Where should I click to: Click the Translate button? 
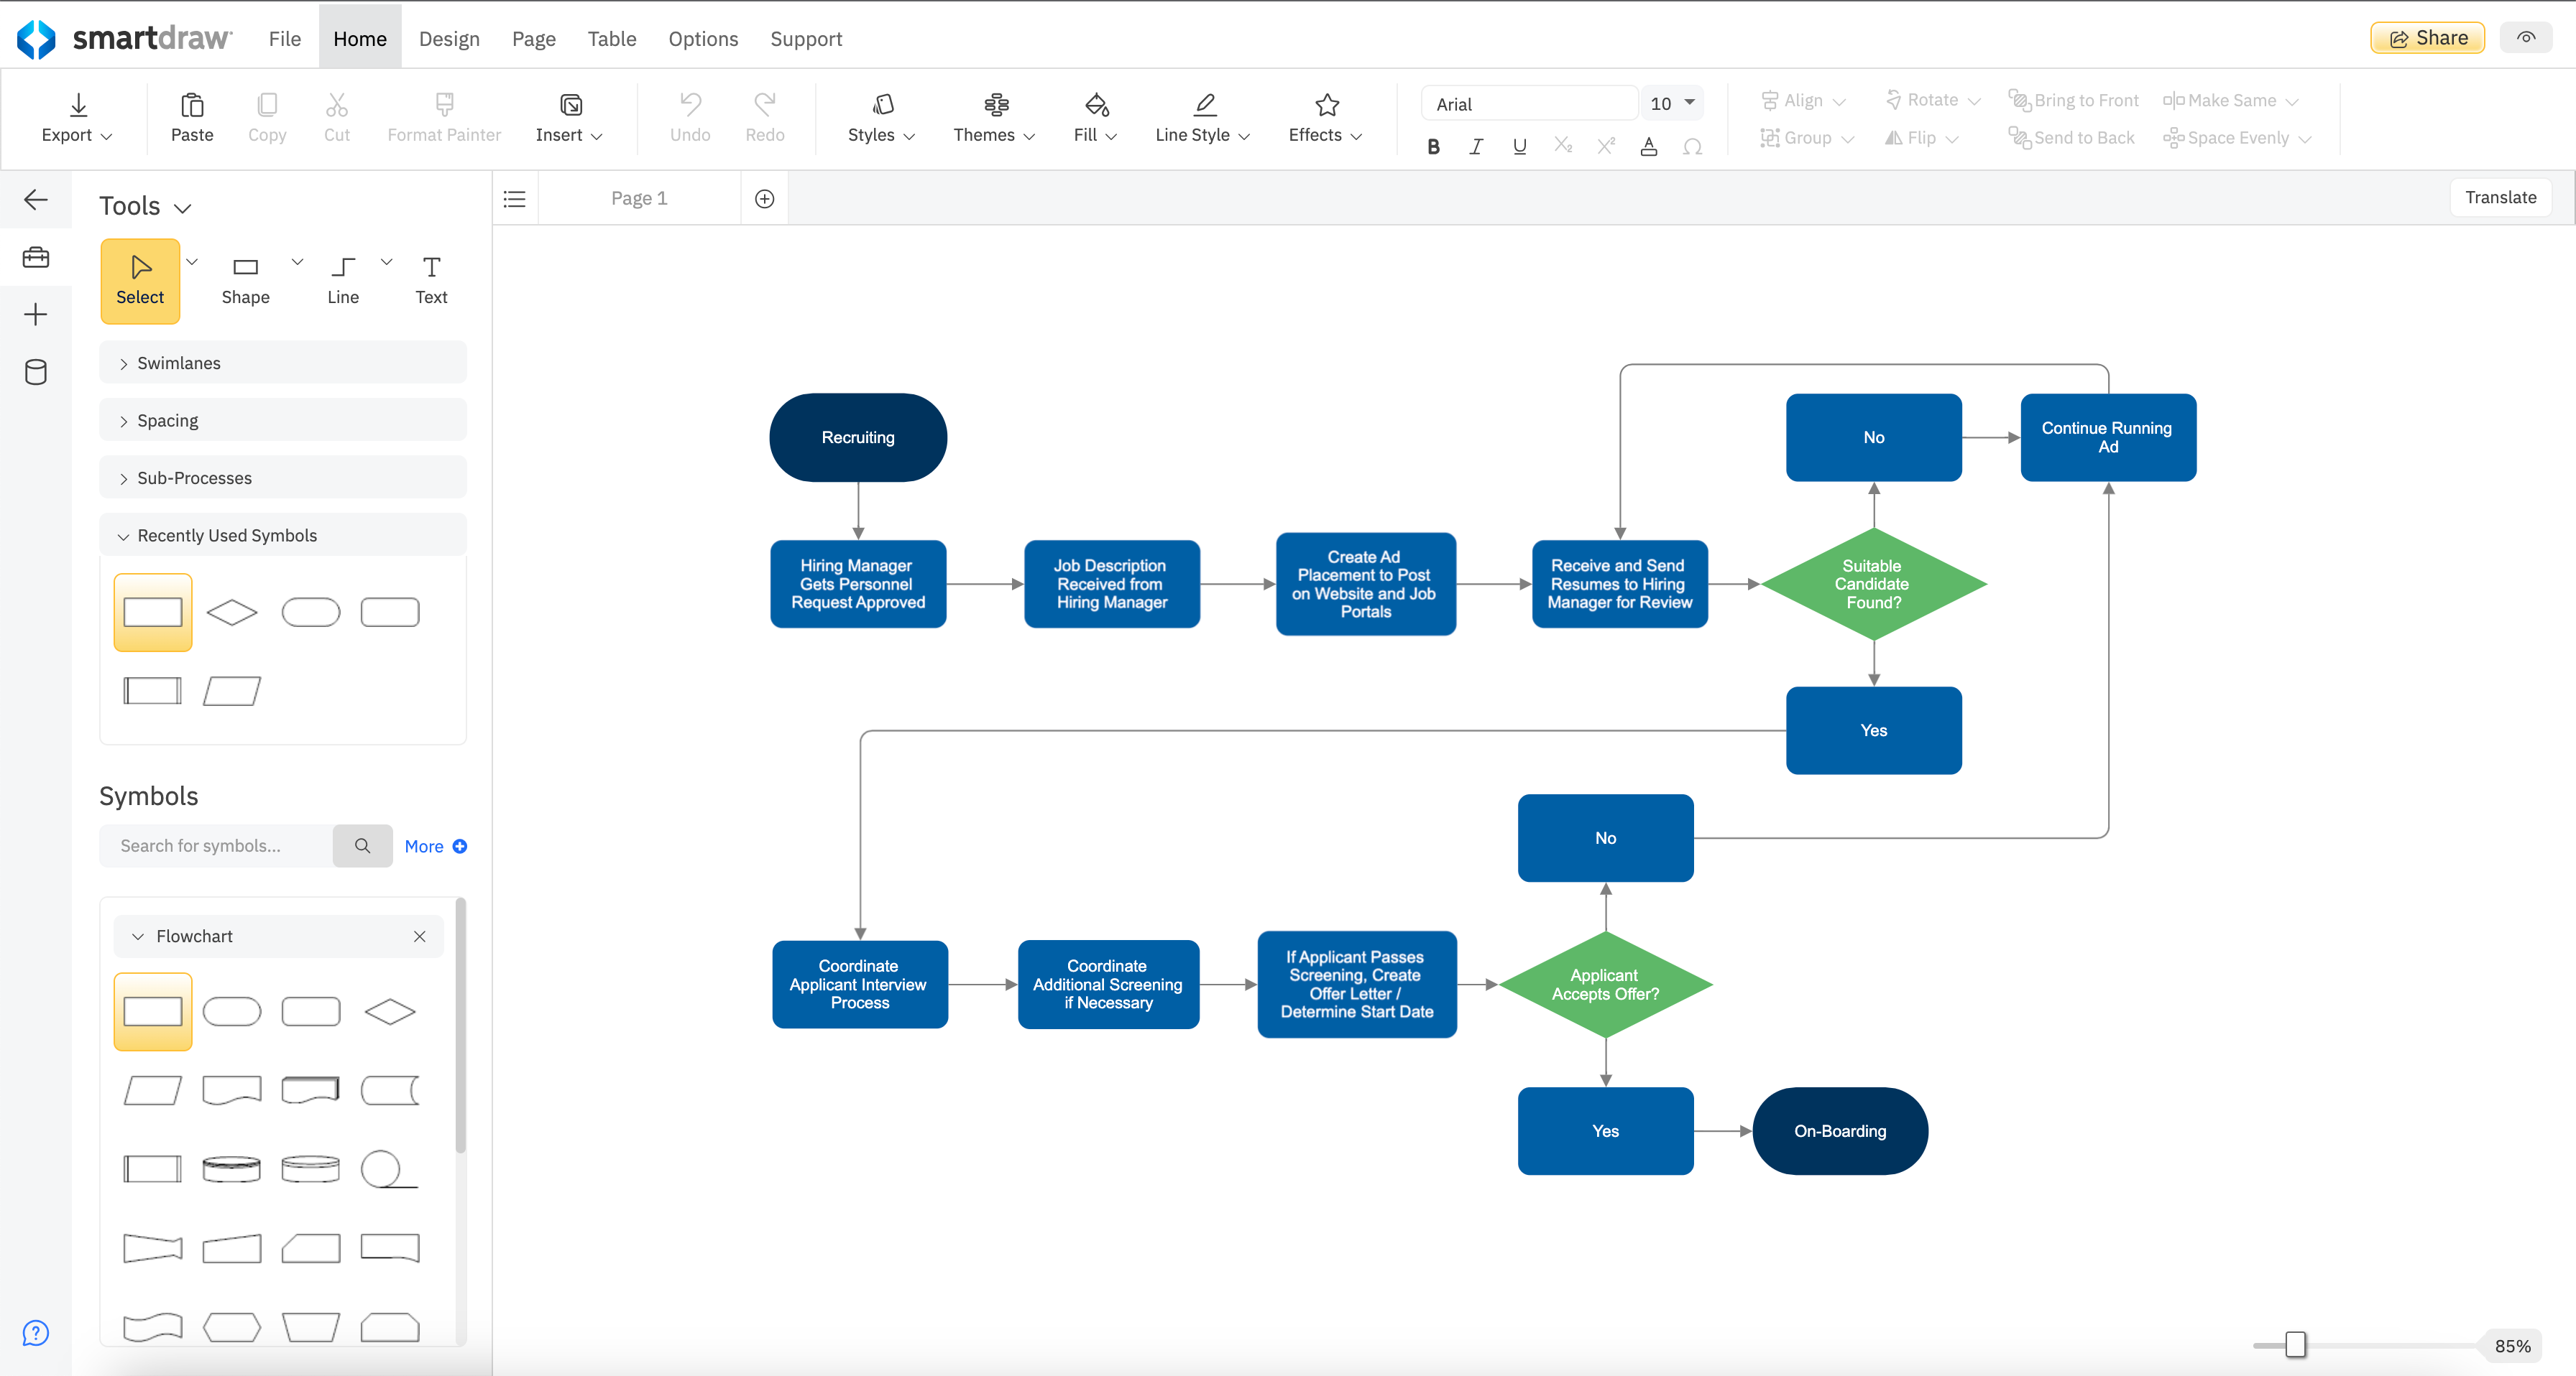point(2500,197)
